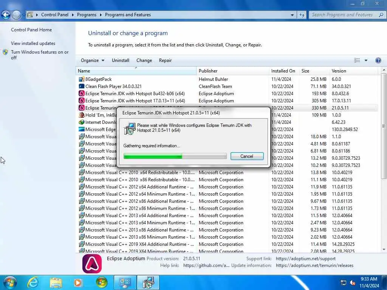The width and height of the screenshot is (387, 290).
Task: Click the Hold 'Em InkBall program icon
Action: [82, 115]
